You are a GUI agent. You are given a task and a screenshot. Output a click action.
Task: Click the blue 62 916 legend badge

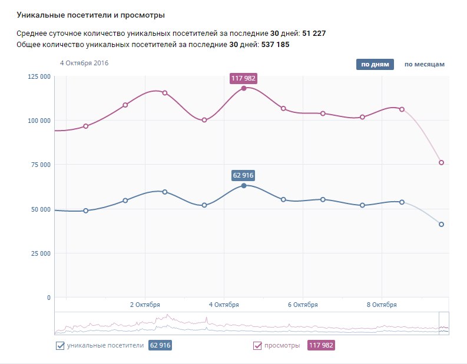point(160,346)
